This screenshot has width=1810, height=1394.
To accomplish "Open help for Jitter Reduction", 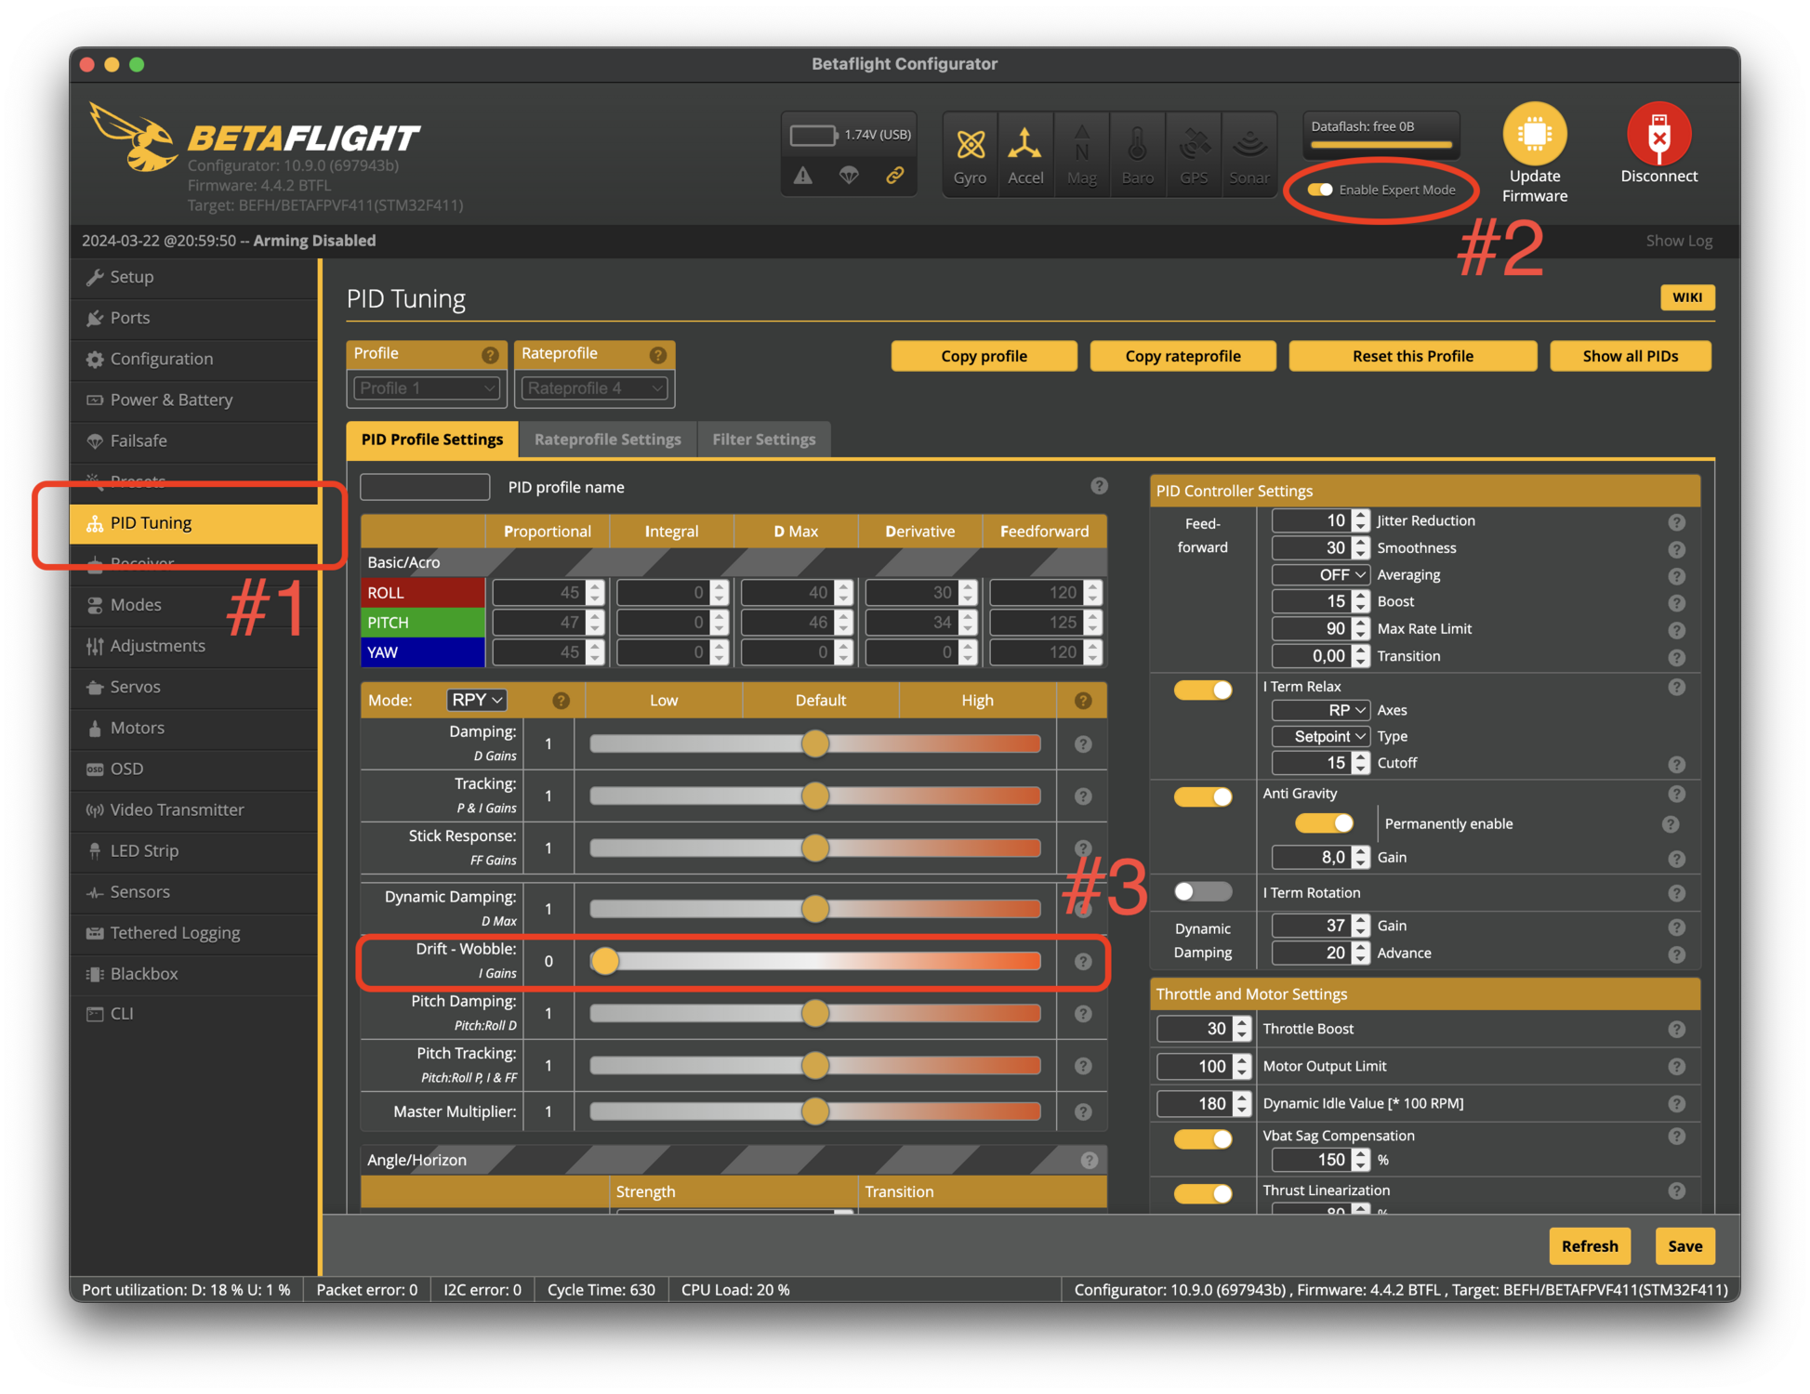I will pos(1676,522).
